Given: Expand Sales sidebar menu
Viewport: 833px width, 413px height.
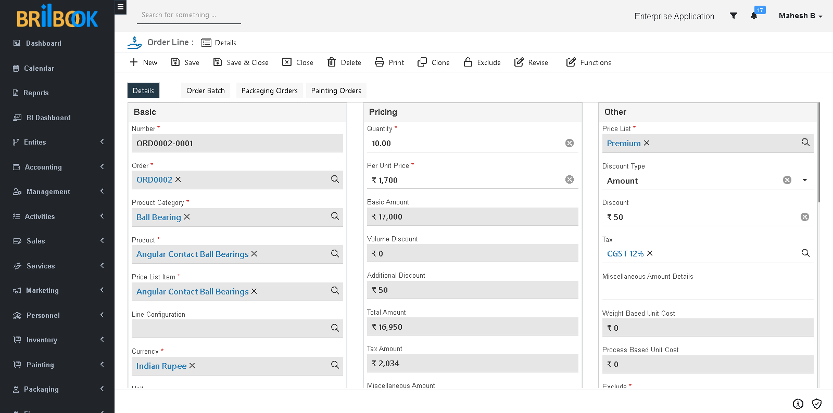Looking at the screenshot, I should pos(57,241).
